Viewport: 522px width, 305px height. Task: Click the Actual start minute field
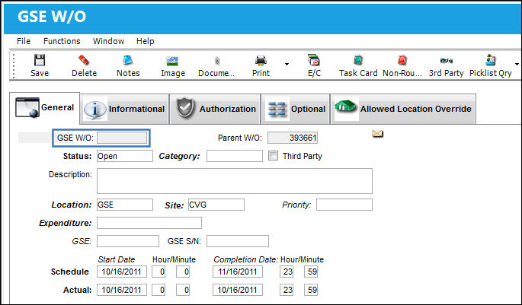[183, 290]
